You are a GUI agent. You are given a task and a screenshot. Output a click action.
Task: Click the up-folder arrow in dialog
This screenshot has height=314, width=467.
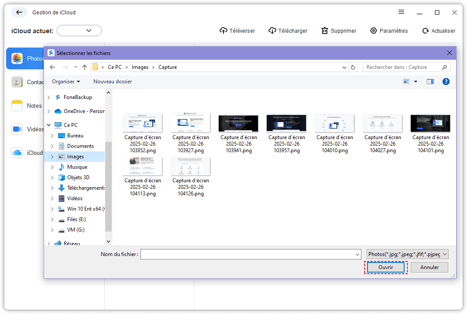pos(85,67)
